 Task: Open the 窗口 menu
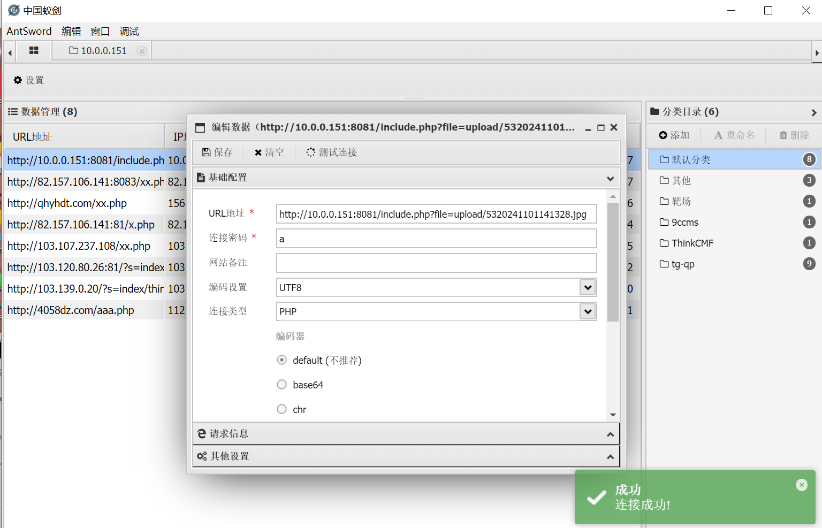click(x=100, y=32)
